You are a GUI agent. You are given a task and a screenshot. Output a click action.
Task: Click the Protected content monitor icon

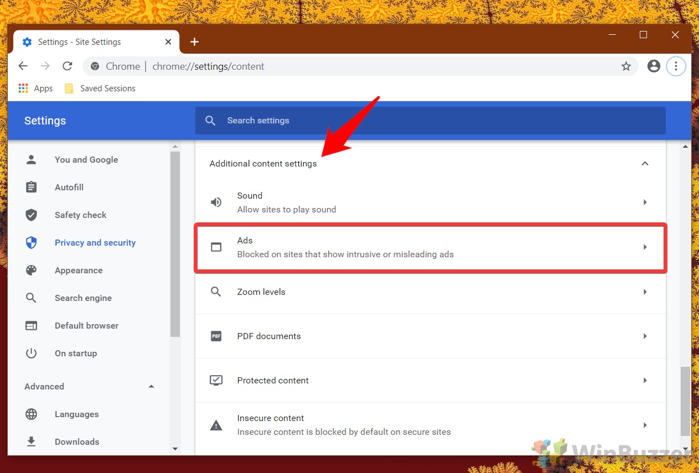216,381
